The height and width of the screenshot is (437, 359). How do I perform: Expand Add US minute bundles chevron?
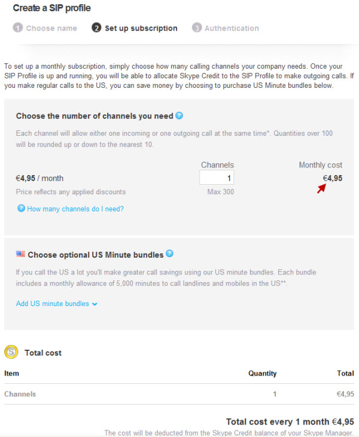coord(95,304)
